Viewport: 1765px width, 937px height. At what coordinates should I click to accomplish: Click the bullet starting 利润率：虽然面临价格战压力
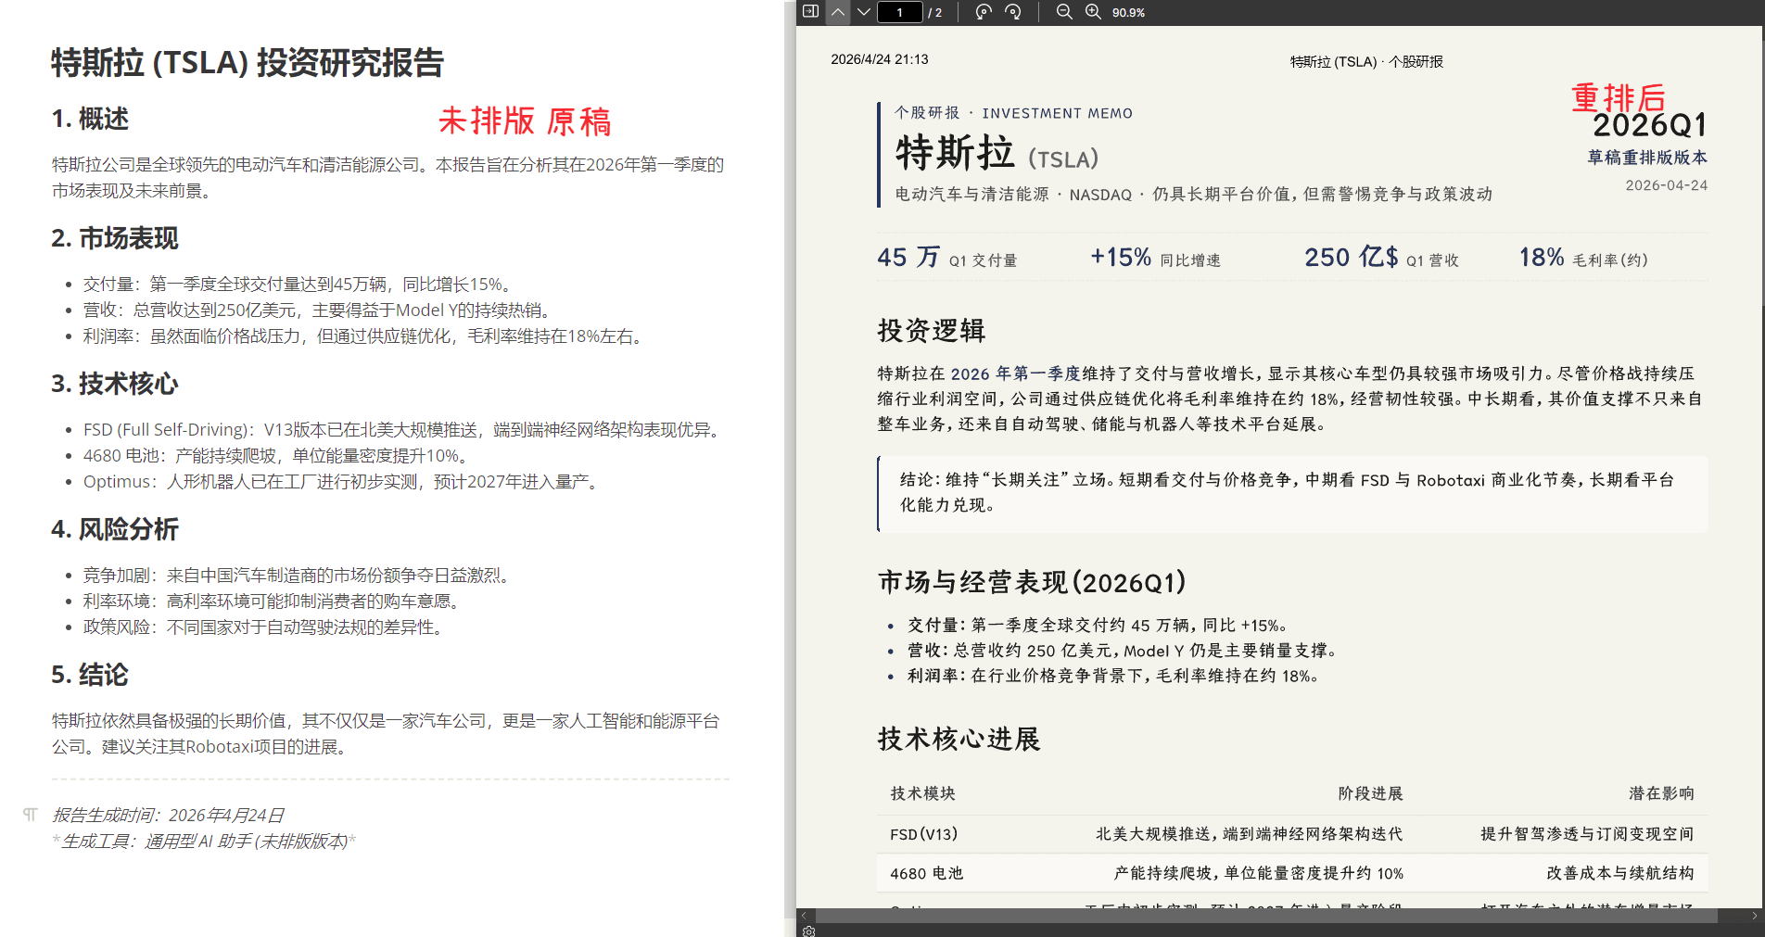(365, 336)
